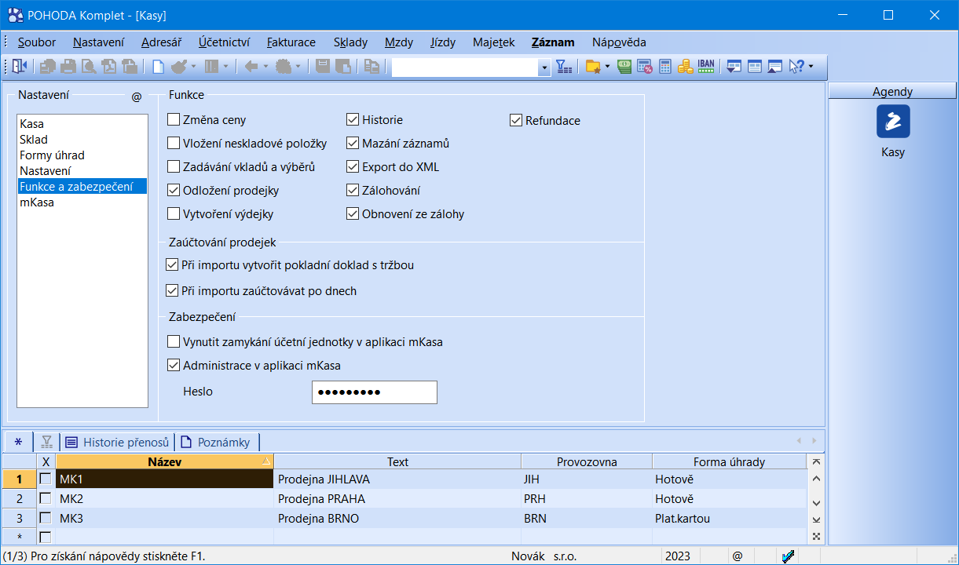Image resolution: width=959 pixels, height=565 pixels.
Task: Expand the help pointer dropdown arrow
Action: [x=811, y=67]
